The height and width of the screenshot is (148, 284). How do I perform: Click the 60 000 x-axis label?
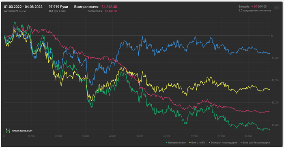pos(167,136)
